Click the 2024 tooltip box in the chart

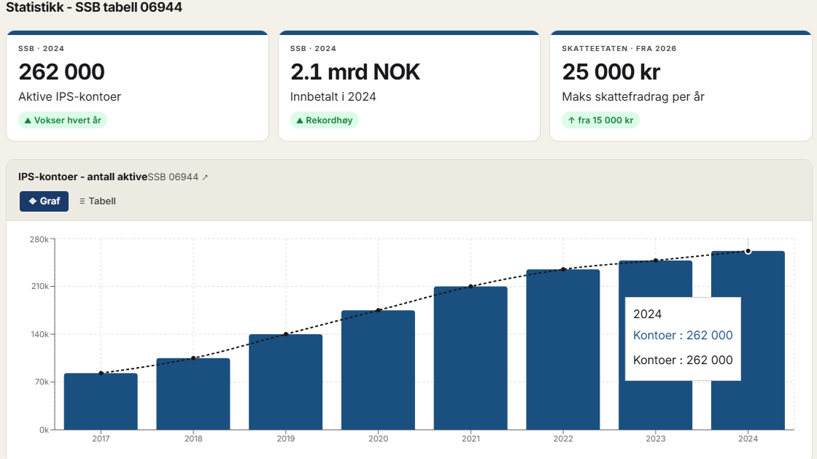[683, 339]
